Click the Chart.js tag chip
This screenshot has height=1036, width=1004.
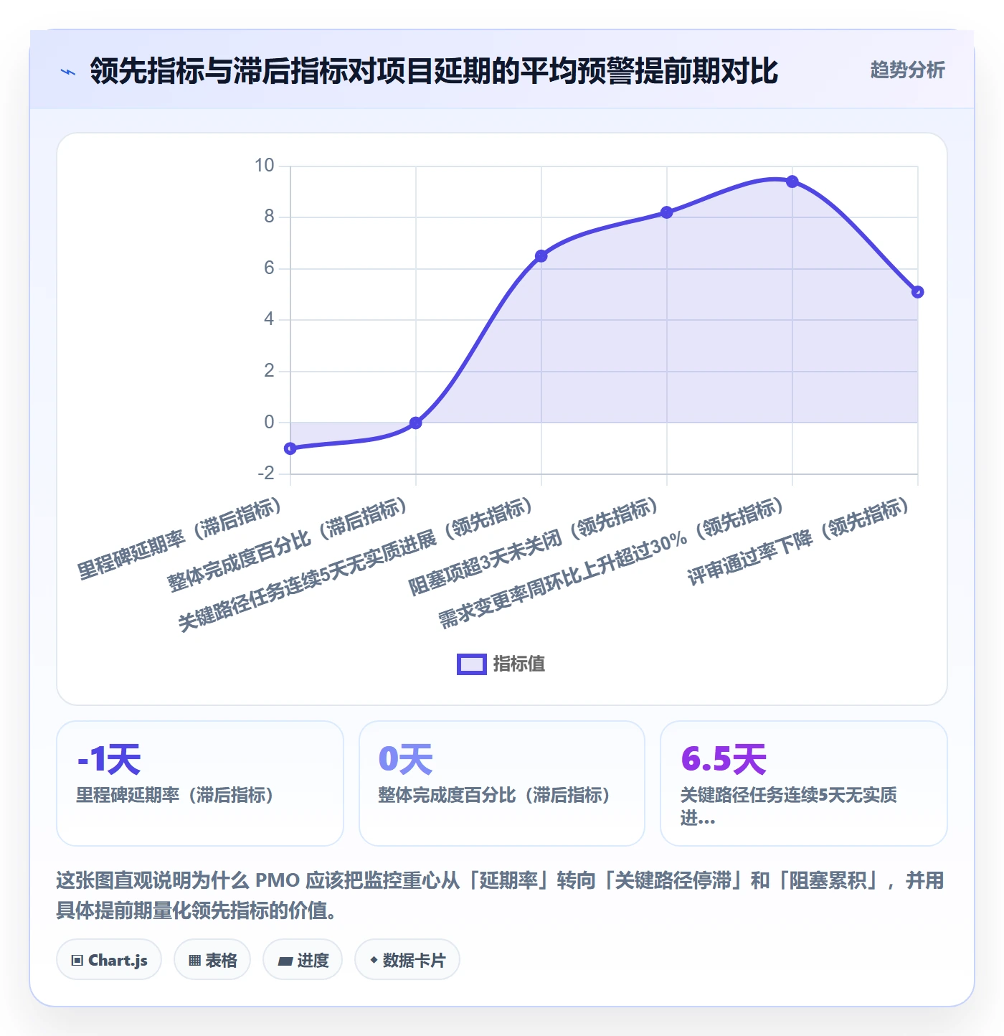pyautogui.click(x=109, y=960)
